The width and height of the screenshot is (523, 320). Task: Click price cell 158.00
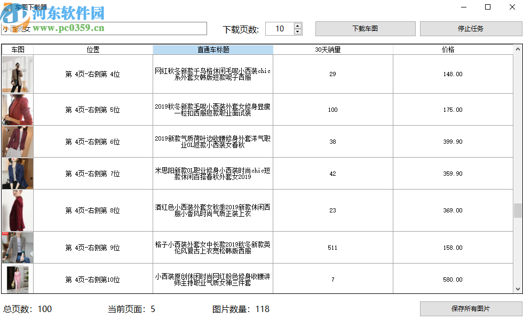pyautogui.click(x=453, y=248)
